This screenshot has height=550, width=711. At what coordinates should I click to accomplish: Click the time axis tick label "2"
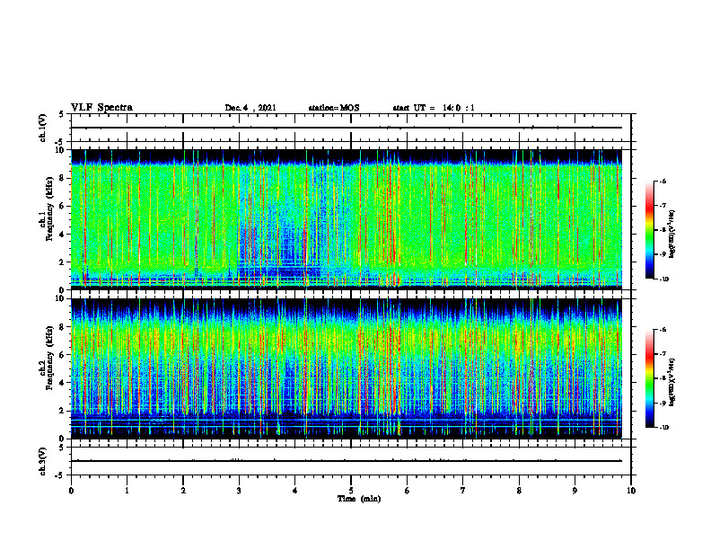pyautogui.click(x=183, y=491)
